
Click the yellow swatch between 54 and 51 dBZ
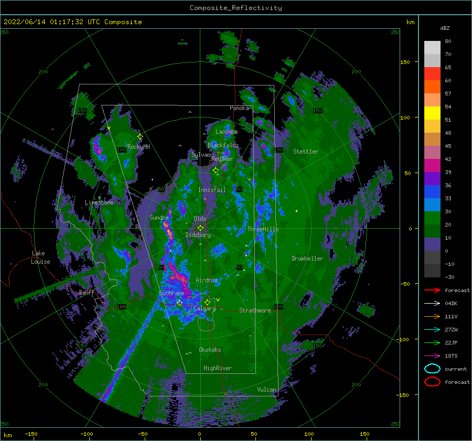[432, 113]
